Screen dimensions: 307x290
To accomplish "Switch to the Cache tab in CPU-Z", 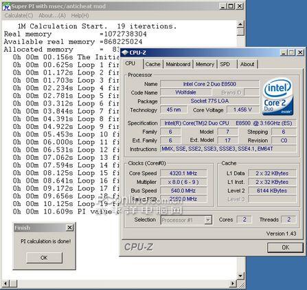I will (153, 64).
